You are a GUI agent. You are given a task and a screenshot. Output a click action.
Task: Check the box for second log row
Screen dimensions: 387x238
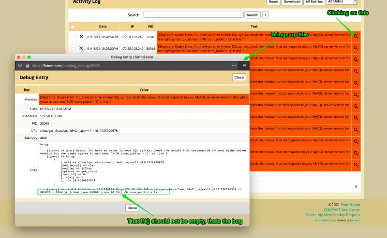[x=73, y=48]
